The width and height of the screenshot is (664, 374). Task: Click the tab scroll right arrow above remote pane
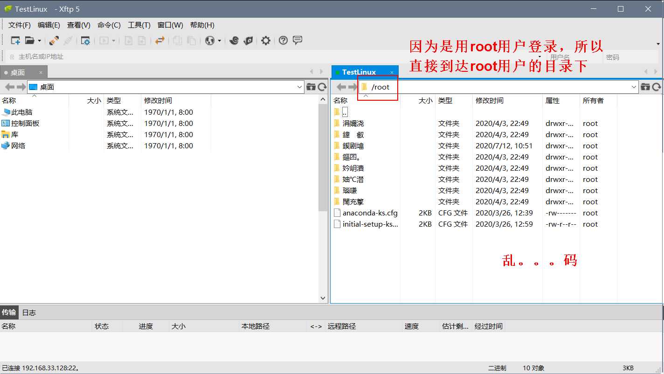click(655, 72)
